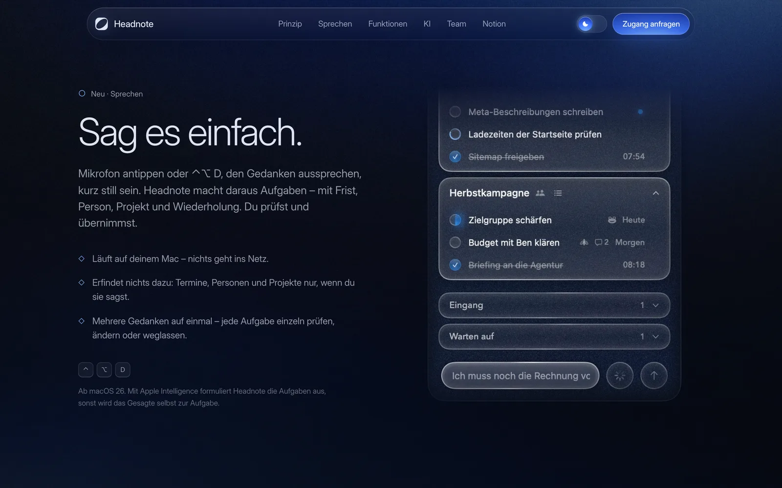Click the list view icon beside Herbstkampagne
The height and width of the screenshot is (488, 782).
(x=558, y=193)
